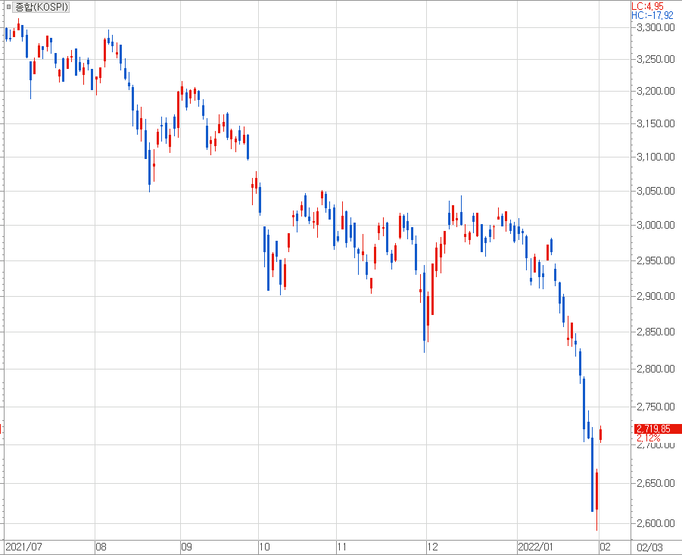Click the 2,850.00 price axis label
Image resolution: width=682 pixels, height=555 pixels.
point(656,332)
